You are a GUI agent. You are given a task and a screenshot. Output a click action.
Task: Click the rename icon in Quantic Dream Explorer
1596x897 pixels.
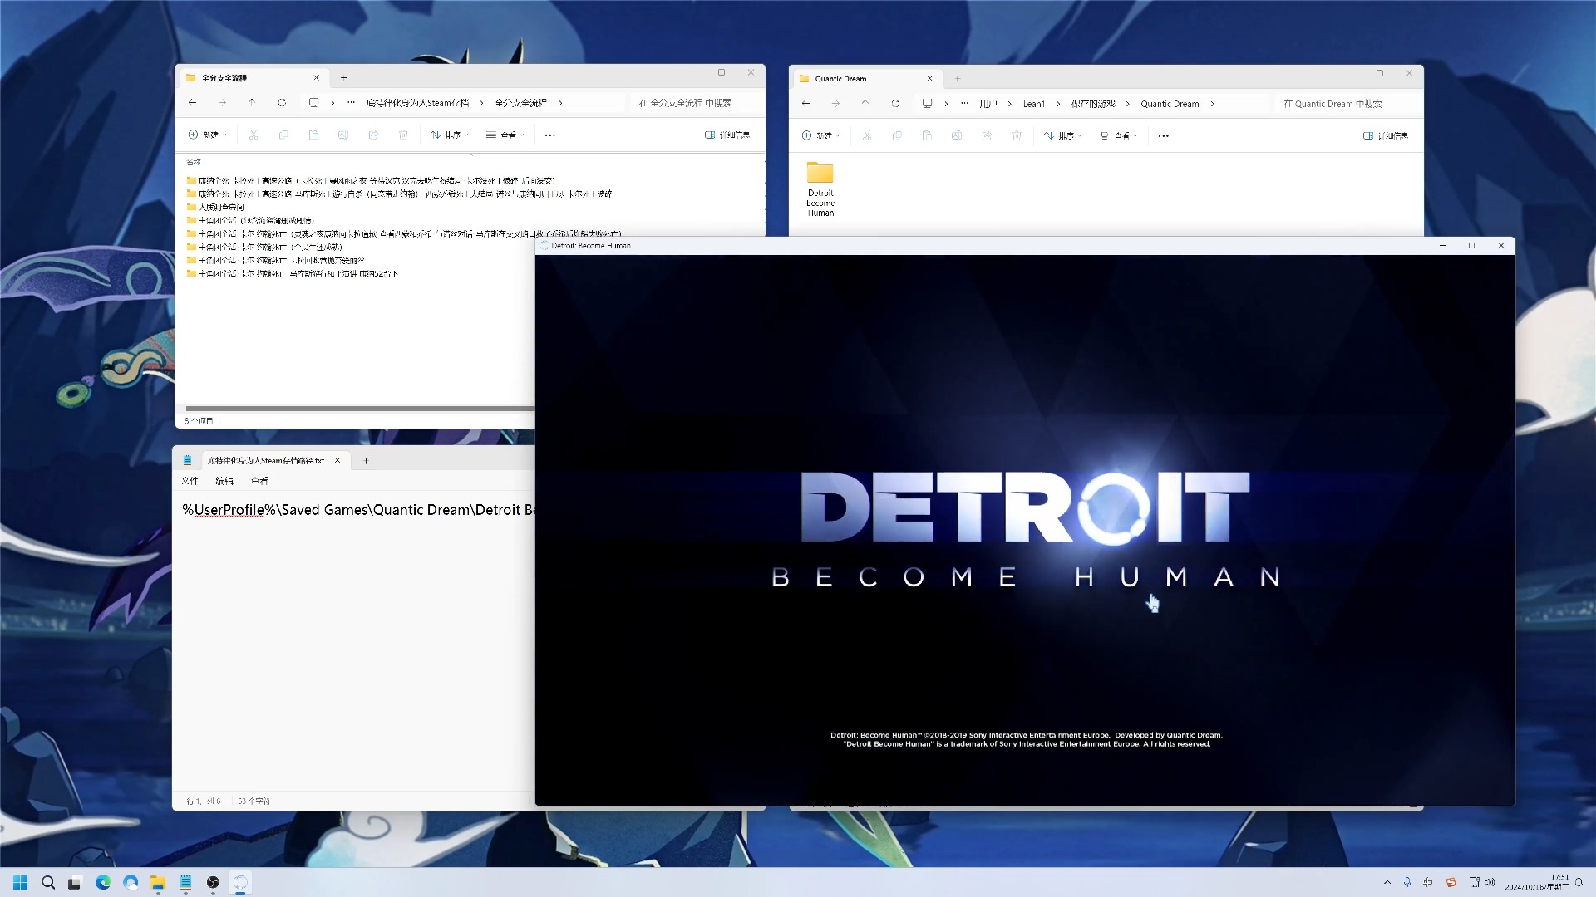(957, 135)
